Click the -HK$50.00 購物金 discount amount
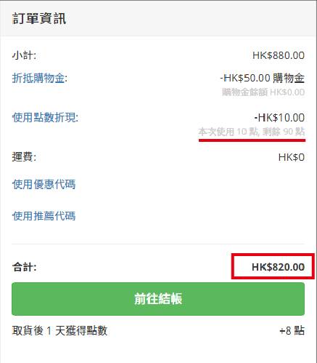 point(262,78)
